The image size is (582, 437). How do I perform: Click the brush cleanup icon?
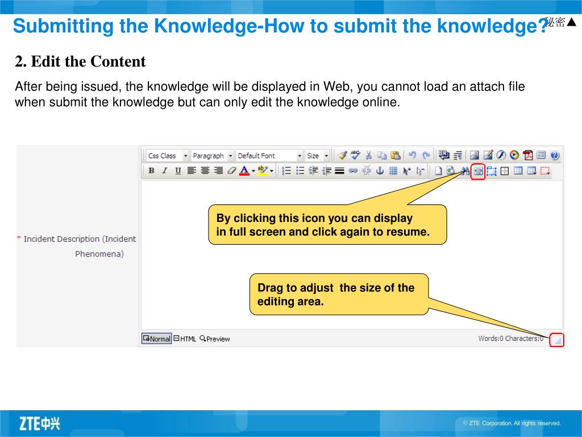[342, 155]
